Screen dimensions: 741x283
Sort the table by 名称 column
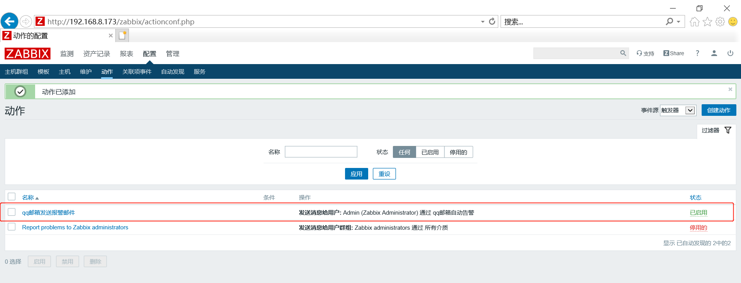point(30,197)
